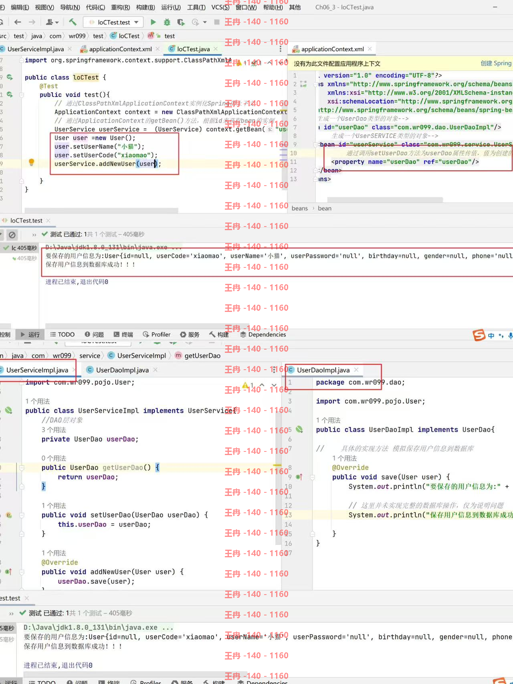Click override gutter icon beside addNewUser(User user)
Screen dimensions: 513x684
[8, 572]
